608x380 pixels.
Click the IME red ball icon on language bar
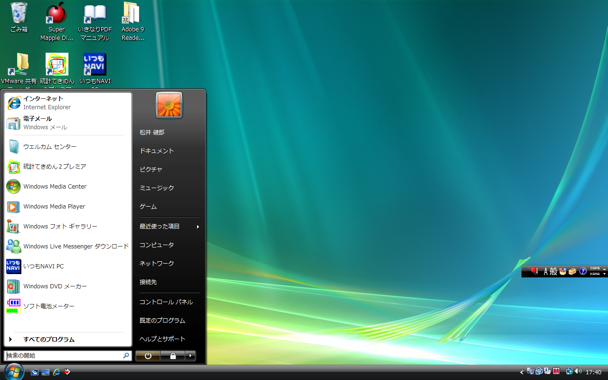tap(534, 271)
